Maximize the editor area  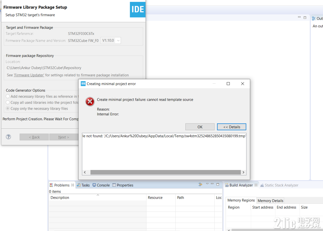click(x=305, y=18)
